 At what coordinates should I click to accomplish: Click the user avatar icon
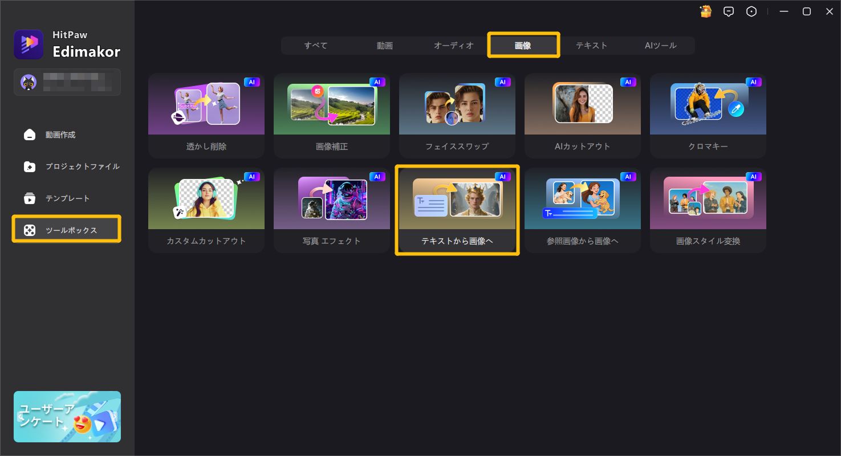[29, 82]
